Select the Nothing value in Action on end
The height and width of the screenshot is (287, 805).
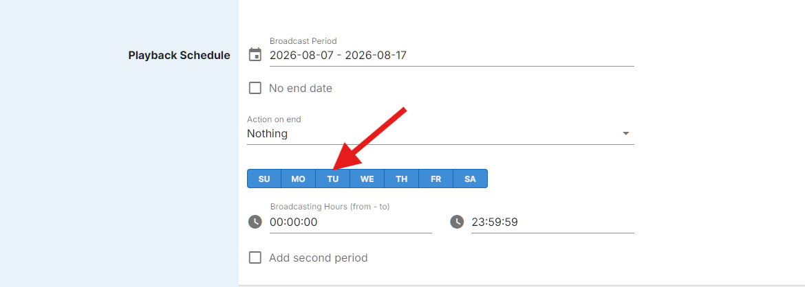click(267, 134)
